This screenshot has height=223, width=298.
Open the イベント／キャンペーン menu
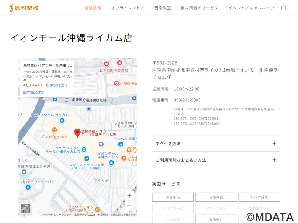point(251,8)
